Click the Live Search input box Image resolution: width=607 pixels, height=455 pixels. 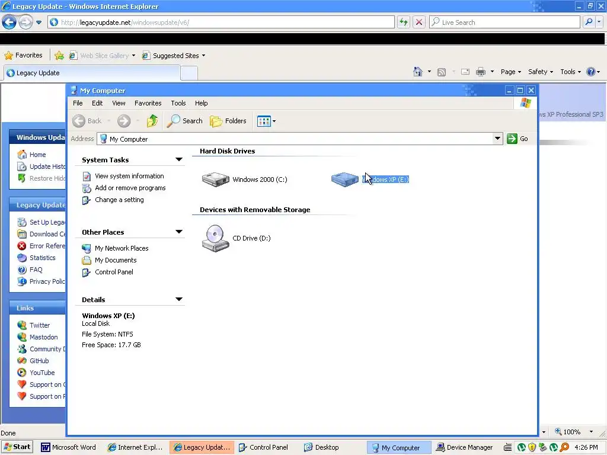504,22
